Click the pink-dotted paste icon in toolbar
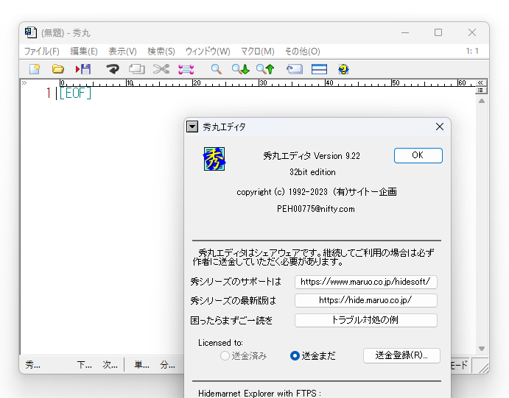Screen dimensions: 509x398 [186, 69]
